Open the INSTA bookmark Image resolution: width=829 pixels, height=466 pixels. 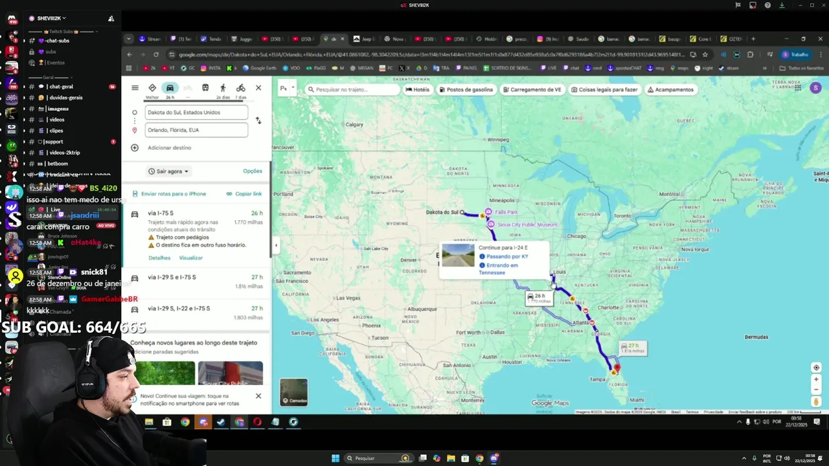coord(210,68)
